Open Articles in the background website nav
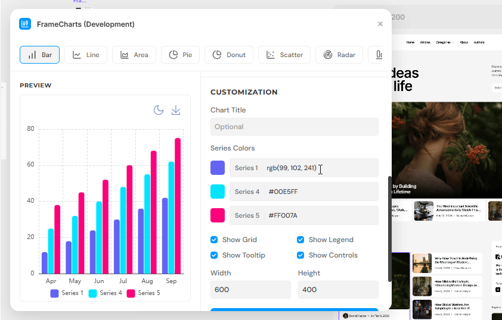This screenshot has height=320, width=502. (425, 42)
